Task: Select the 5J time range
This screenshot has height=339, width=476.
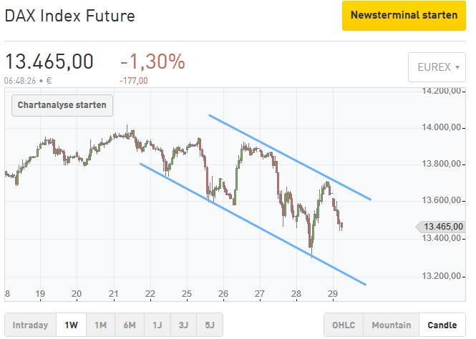Action: tap(209, 325)
